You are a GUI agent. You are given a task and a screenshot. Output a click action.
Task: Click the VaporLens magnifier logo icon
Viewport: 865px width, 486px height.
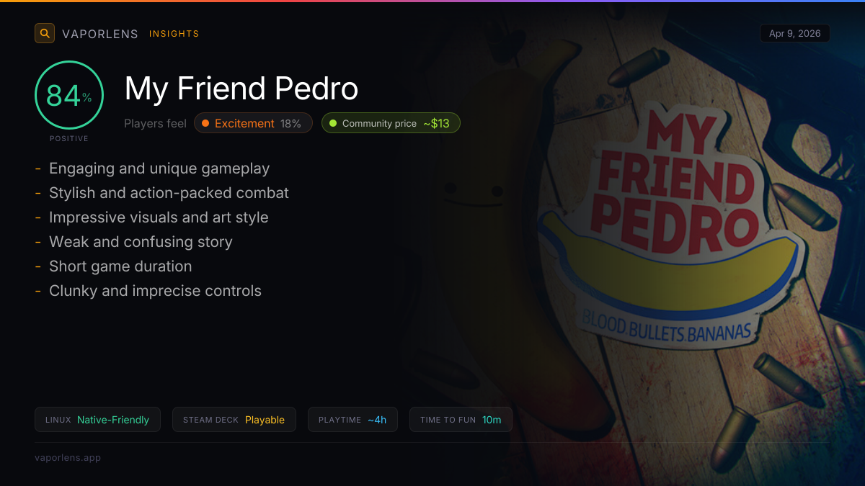[45, 33]
